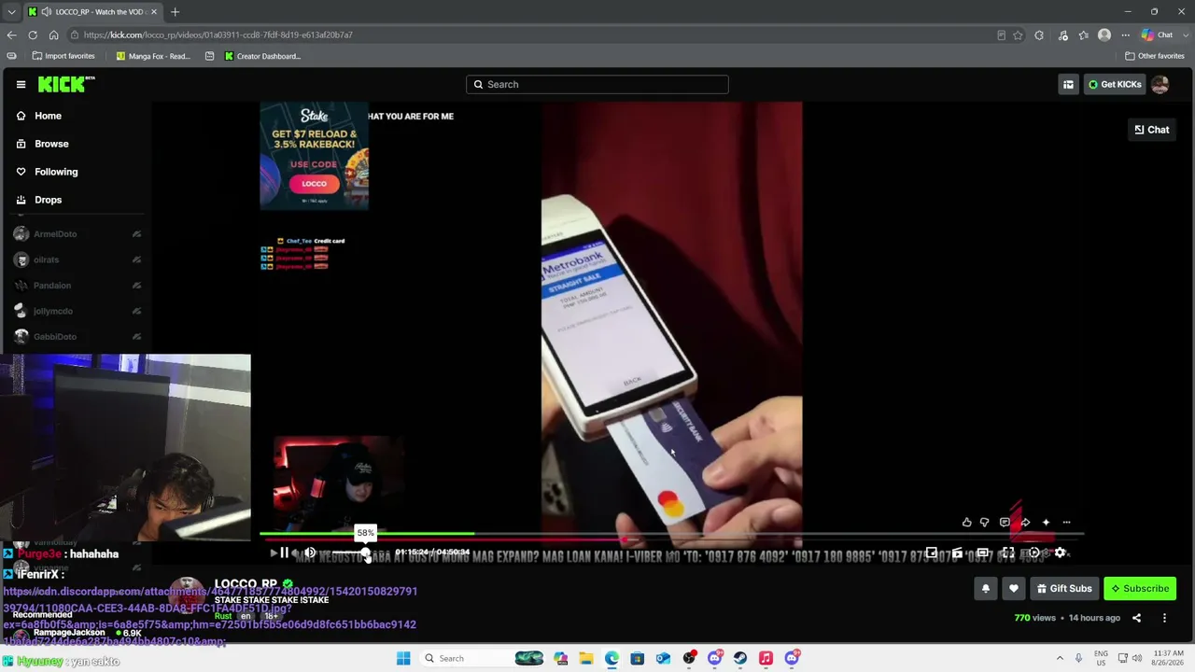Image resolution: width=1195 pixels, height=672 pixels.
Task: Open Microsoft Edge from the taskbar
Action: click(612, 658)
